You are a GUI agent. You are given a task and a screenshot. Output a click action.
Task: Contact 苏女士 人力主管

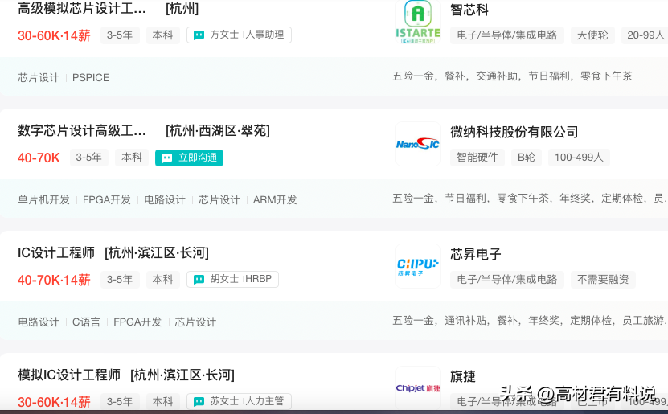click(239, 401)
